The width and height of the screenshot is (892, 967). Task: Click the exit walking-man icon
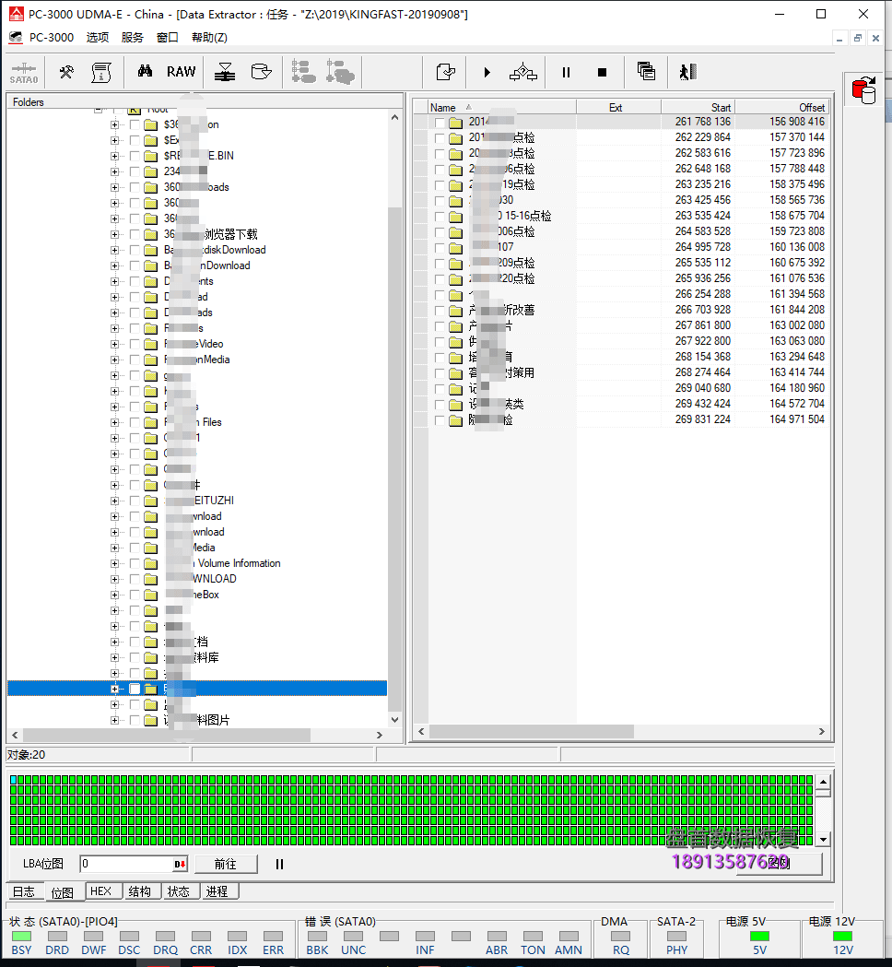coord(688,72)
